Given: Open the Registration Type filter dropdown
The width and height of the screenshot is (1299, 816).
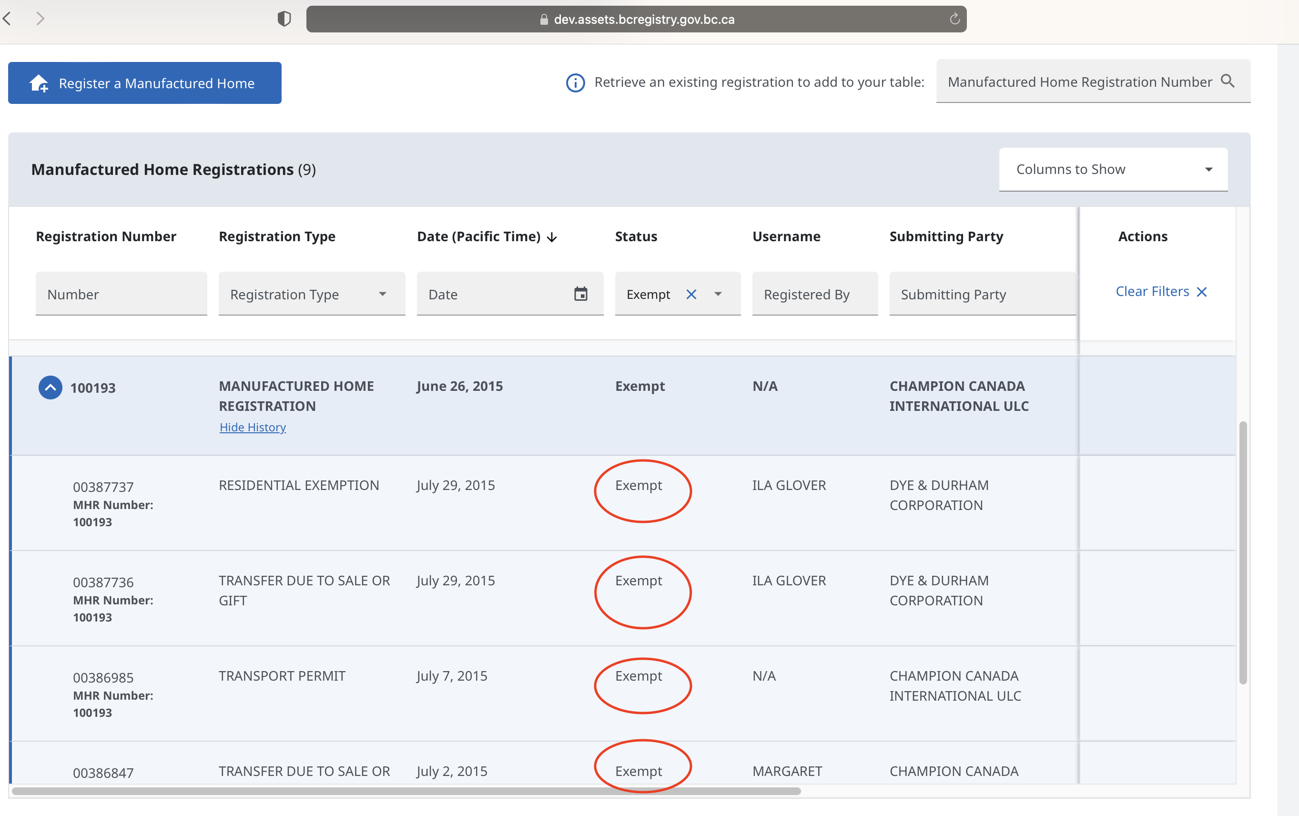Looking at the screenshot, I should click(312, 294).
